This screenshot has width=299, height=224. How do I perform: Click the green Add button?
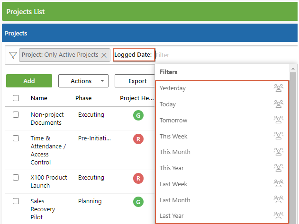(x=29, y=81)
